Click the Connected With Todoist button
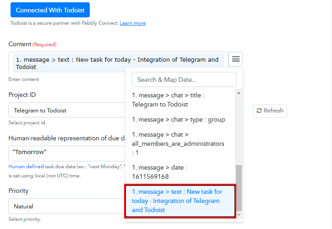Image resolution: width=332 pixels, height=229 pixels. point(50,10)
